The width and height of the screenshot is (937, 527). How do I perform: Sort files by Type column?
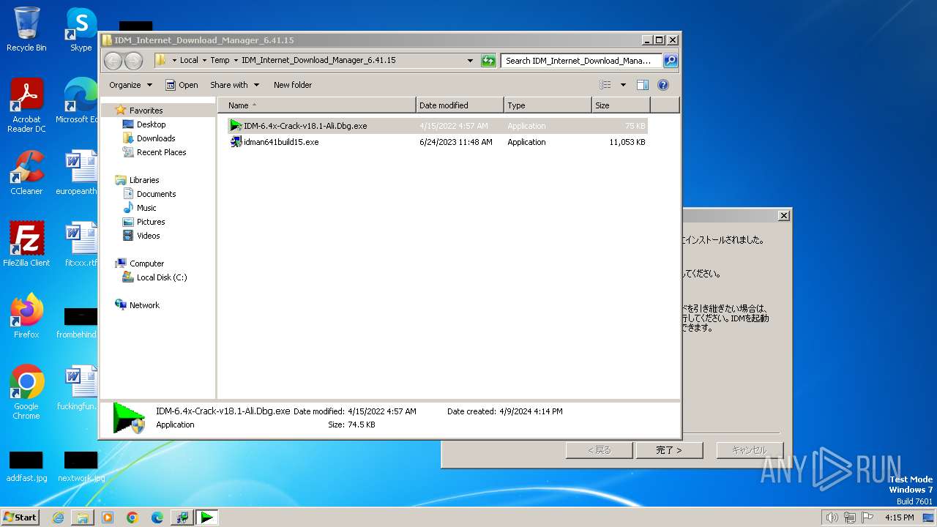pyautogui.click(x=548, y=105)
